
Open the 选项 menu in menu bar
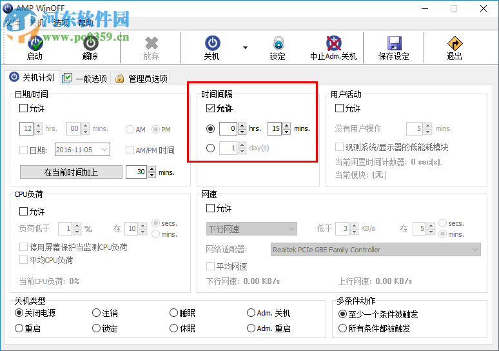61,23
